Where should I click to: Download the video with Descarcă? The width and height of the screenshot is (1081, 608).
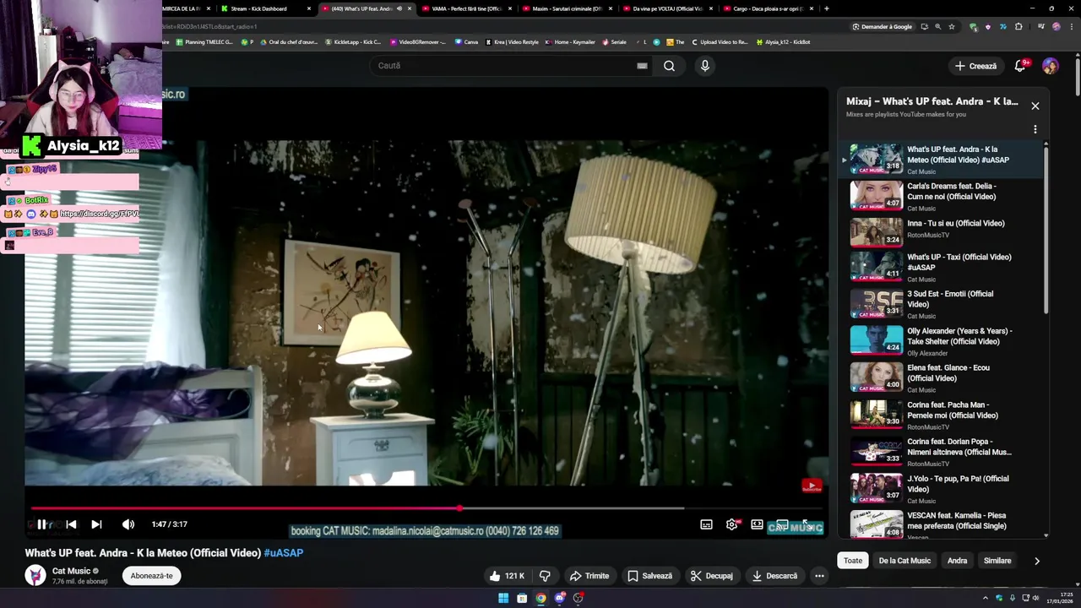pos(774,576)
